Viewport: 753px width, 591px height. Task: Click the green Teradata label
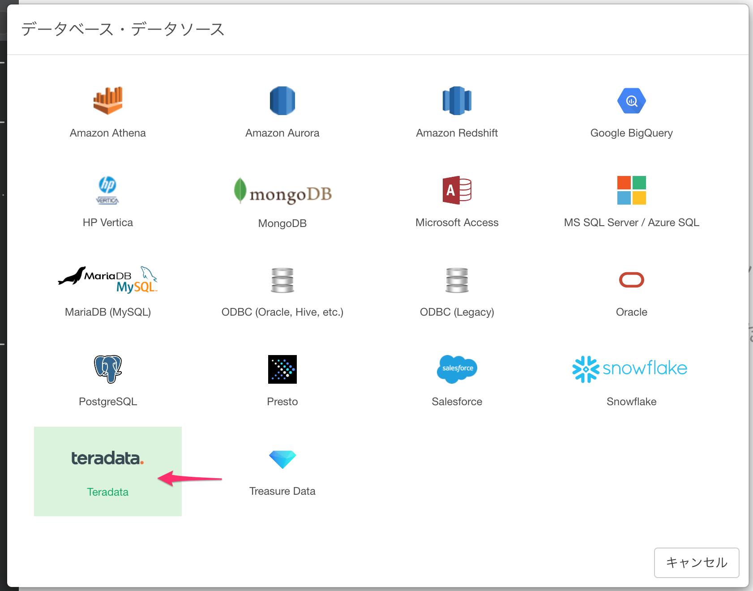(108, 492)
